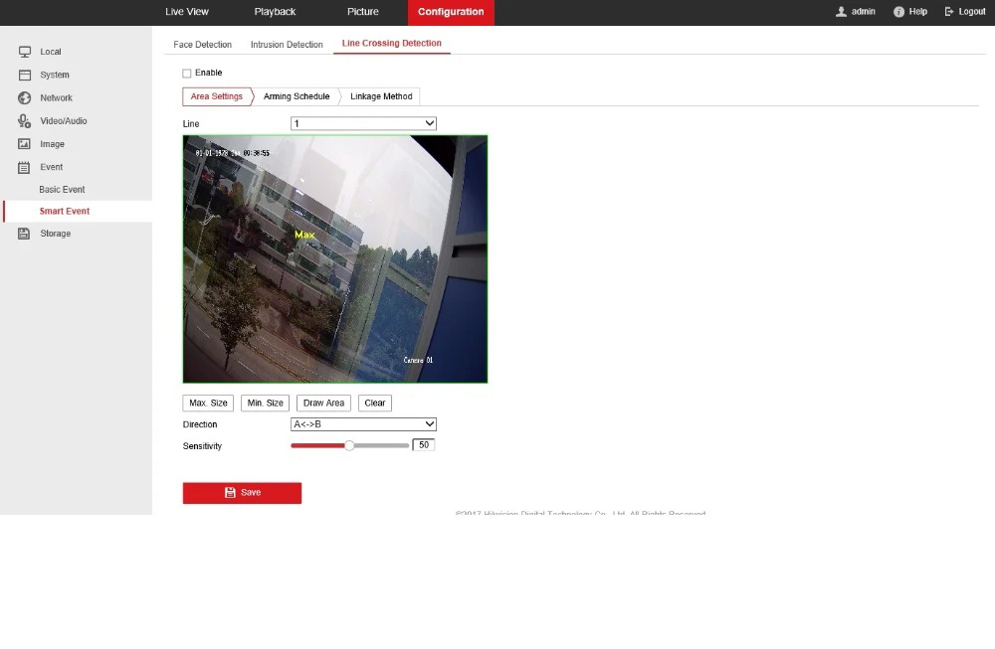Open Network settings label in sidebar
The height and width of the screenshot is (649, 995).
tap(56, 97)
